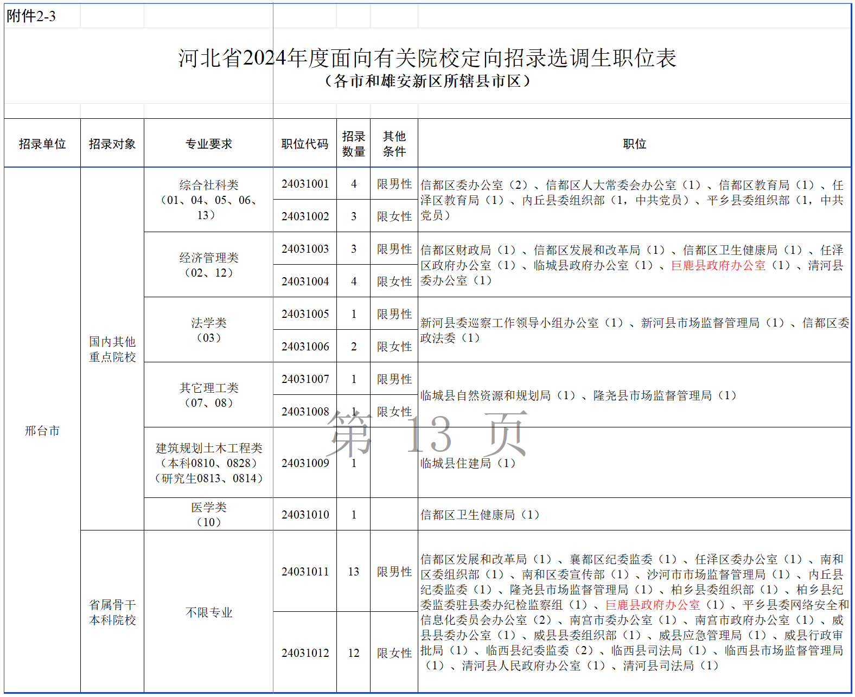Click red text 巨鹿县政府办公室 in 经济管理类 row
Screen dimensions: 855x697
click(718, 265)
